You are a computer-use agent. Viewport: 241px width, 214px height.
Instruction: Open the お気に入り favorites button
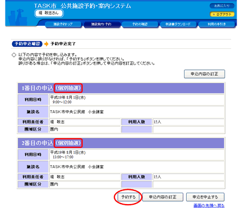(222, 6)
